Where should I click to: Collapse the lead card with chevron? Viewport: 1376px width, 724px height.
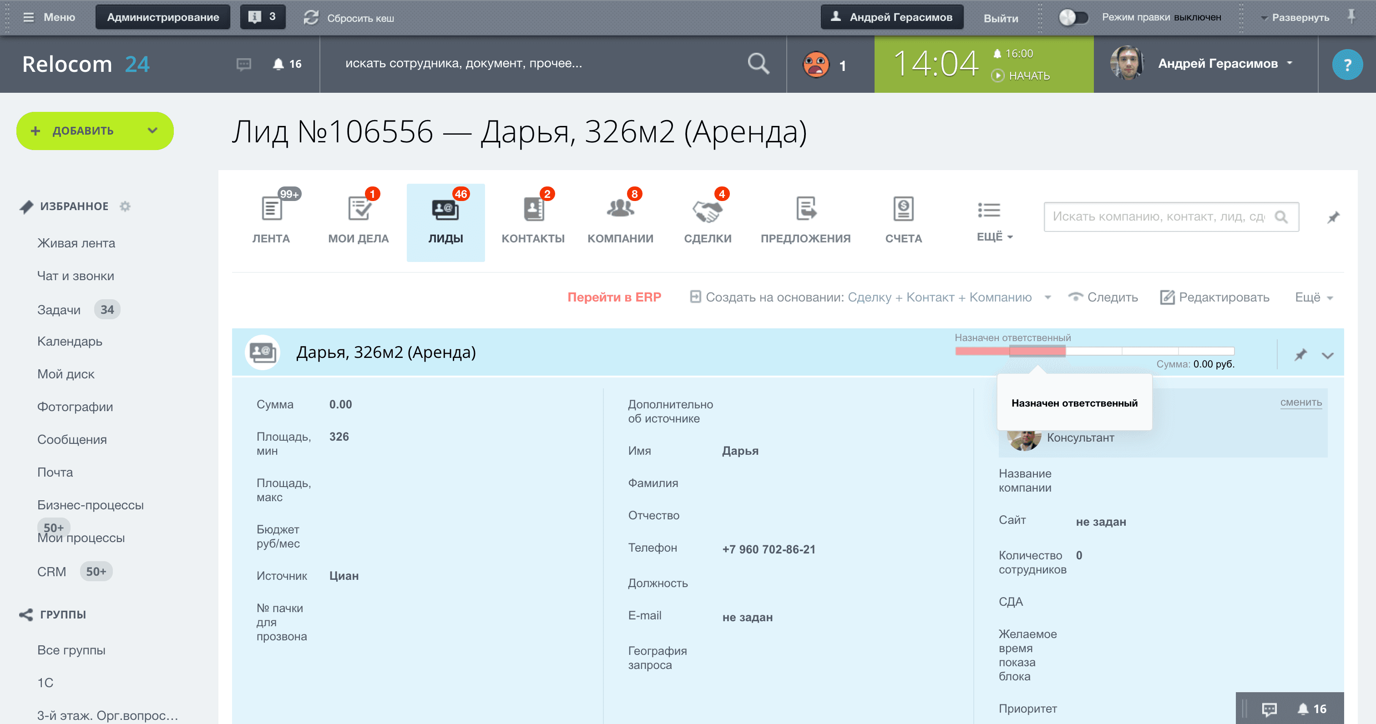1327,355
